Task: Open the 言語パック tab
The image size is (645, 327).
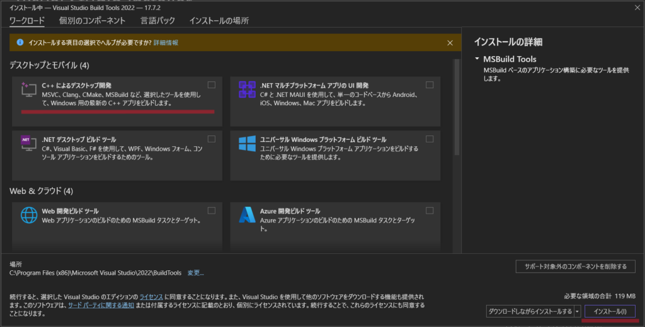Action: pyautogui.click(x=157, y=21)
